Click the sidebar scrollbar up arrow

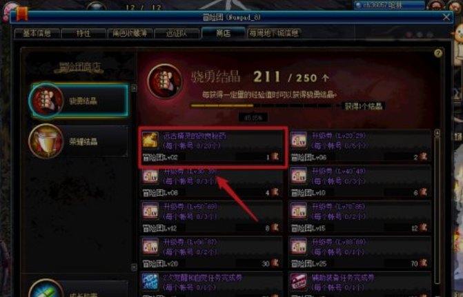click(x=134, y=88)
